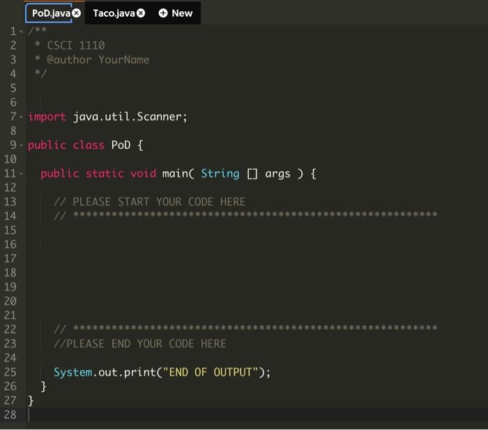488x430 pixels.
Task: Click the plus icon beside New
Action: (163, 13)
